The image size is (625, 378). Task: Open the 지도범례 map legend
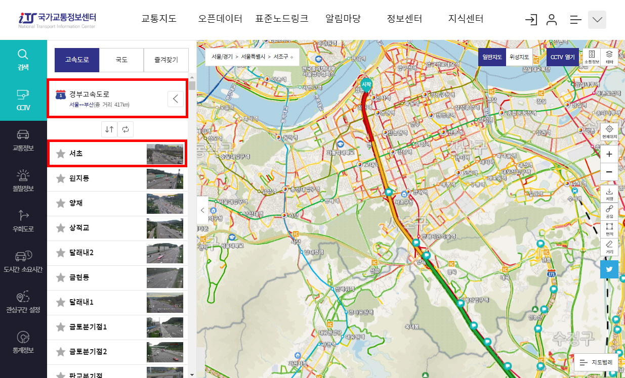coord(596,362)
